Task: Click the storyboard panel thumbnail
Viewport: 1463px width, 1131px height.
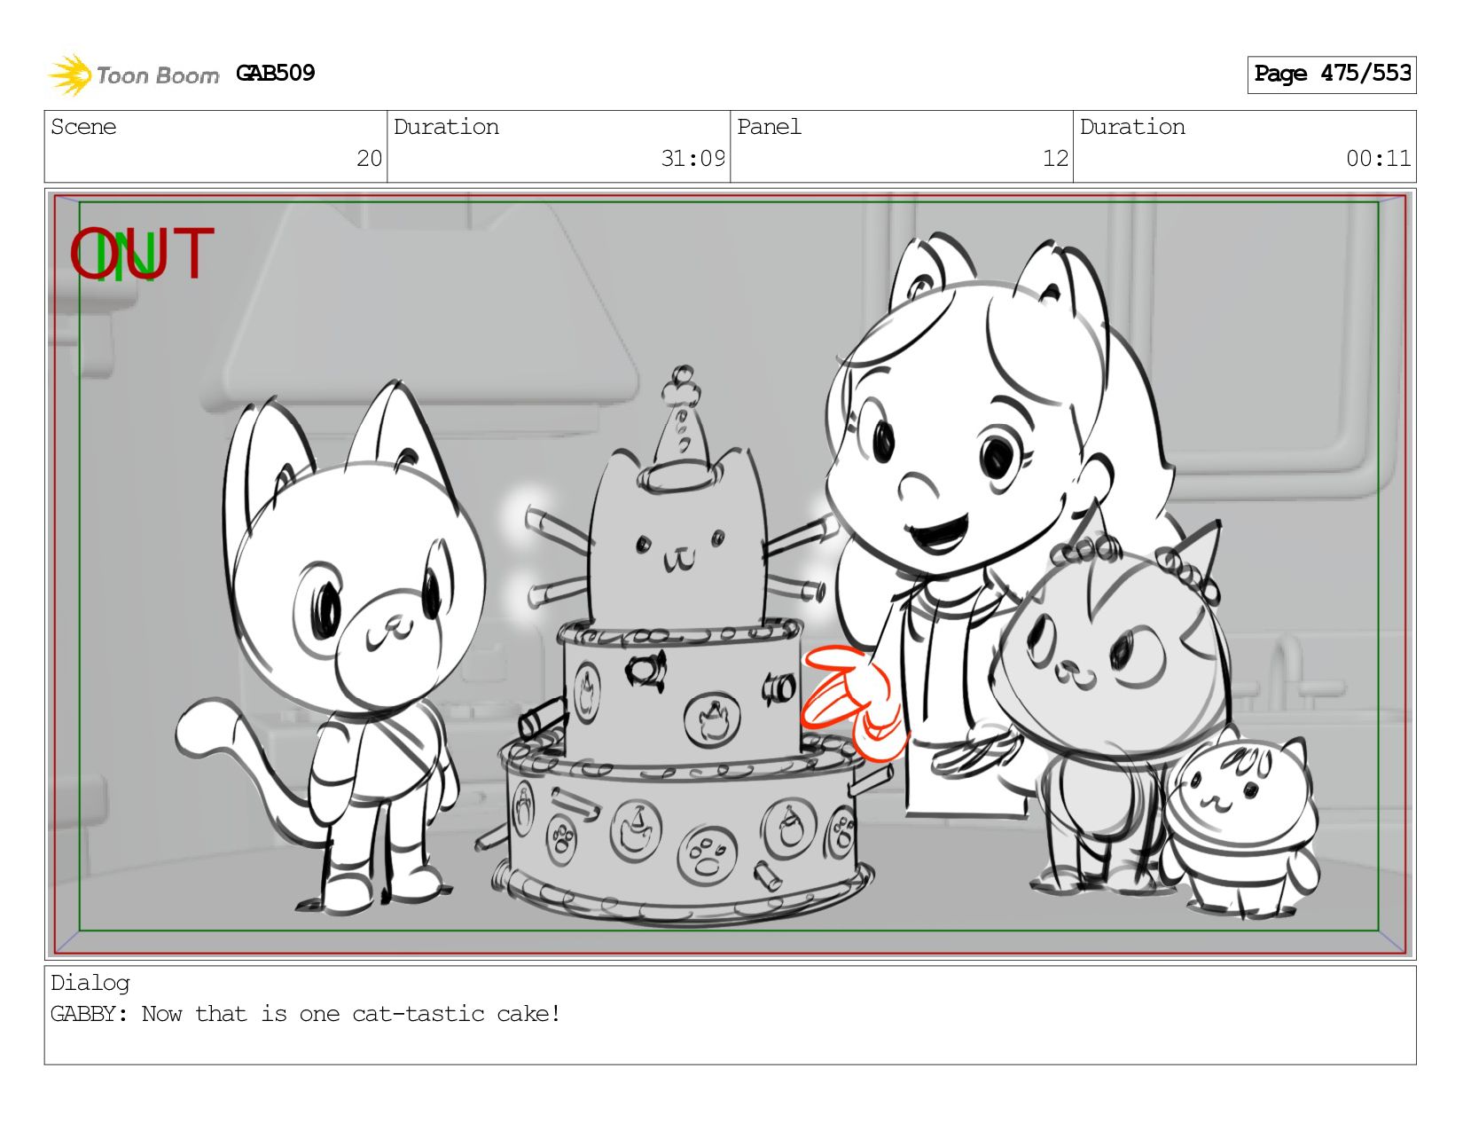Action: click(x=730, y=574)
